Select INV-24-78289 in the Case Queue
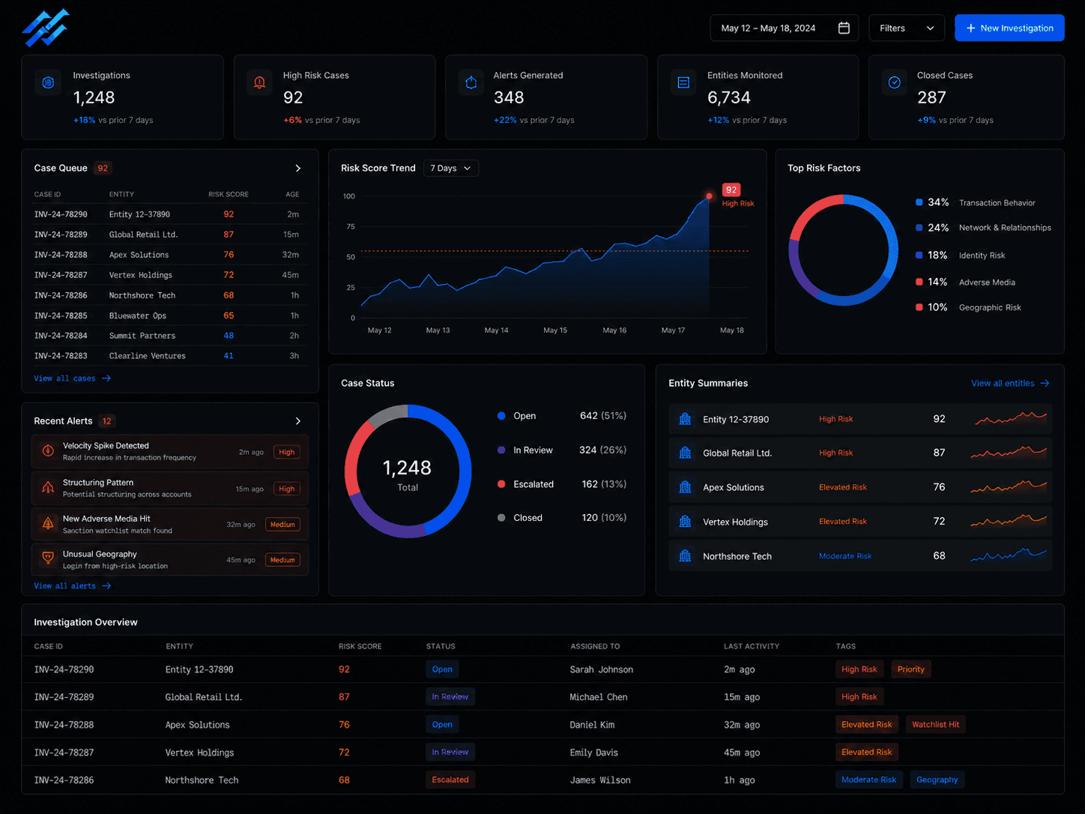The image size is (1085, 814). click(x=61, y=235)
